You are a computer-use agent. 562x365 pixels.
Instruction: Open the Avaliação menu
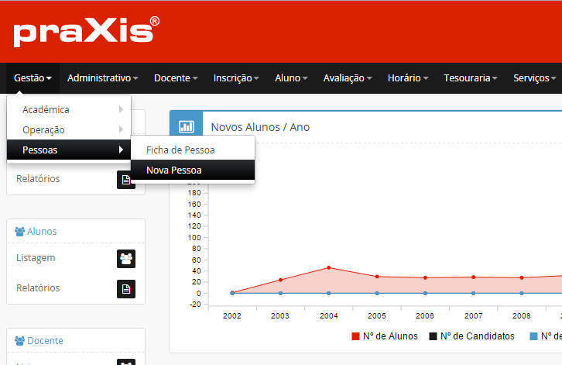point(348,78)
